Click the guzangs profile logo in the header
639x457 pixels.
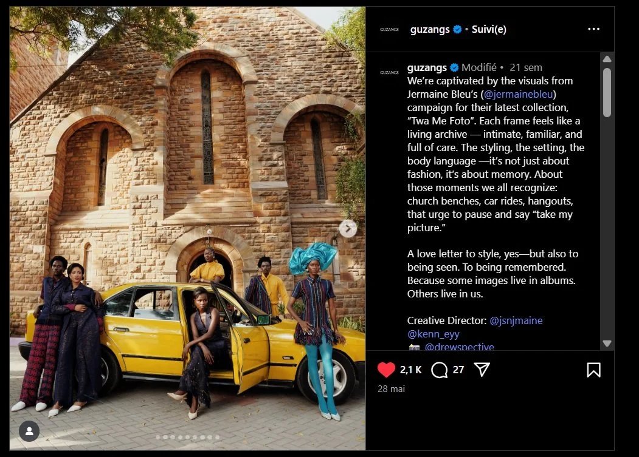pos(389,29)
